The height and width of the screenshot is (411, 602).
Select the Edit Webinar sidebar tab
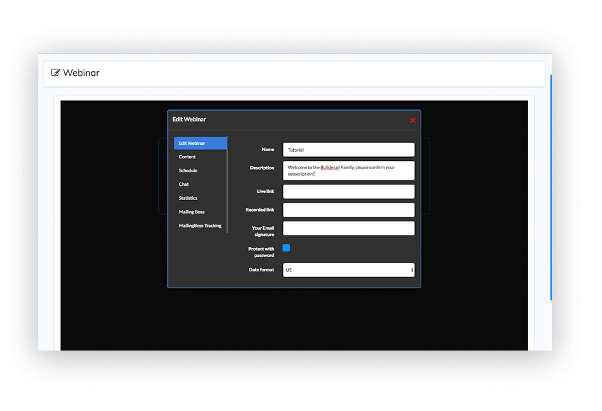(x=200, y=143)
